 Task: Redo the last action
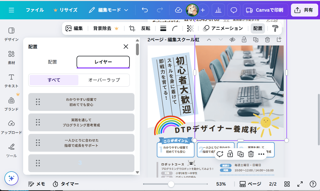[x=160, y=10]
